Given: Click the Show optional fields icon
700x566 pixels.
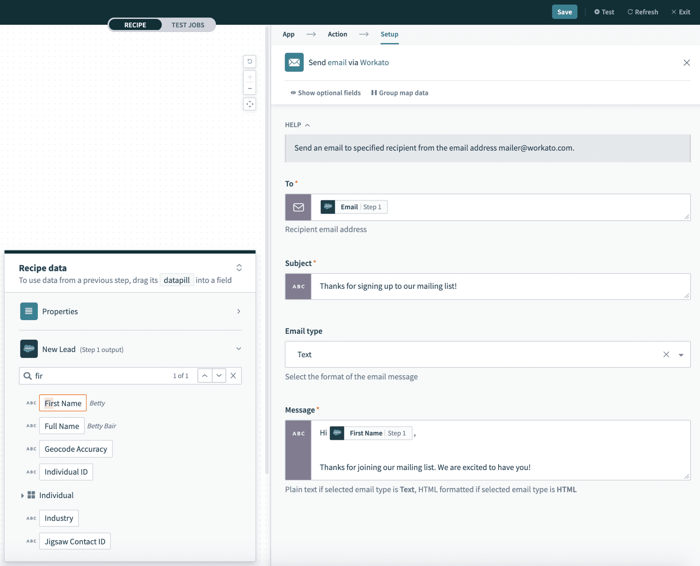Looking at the screenshot, I should point(292,92).
